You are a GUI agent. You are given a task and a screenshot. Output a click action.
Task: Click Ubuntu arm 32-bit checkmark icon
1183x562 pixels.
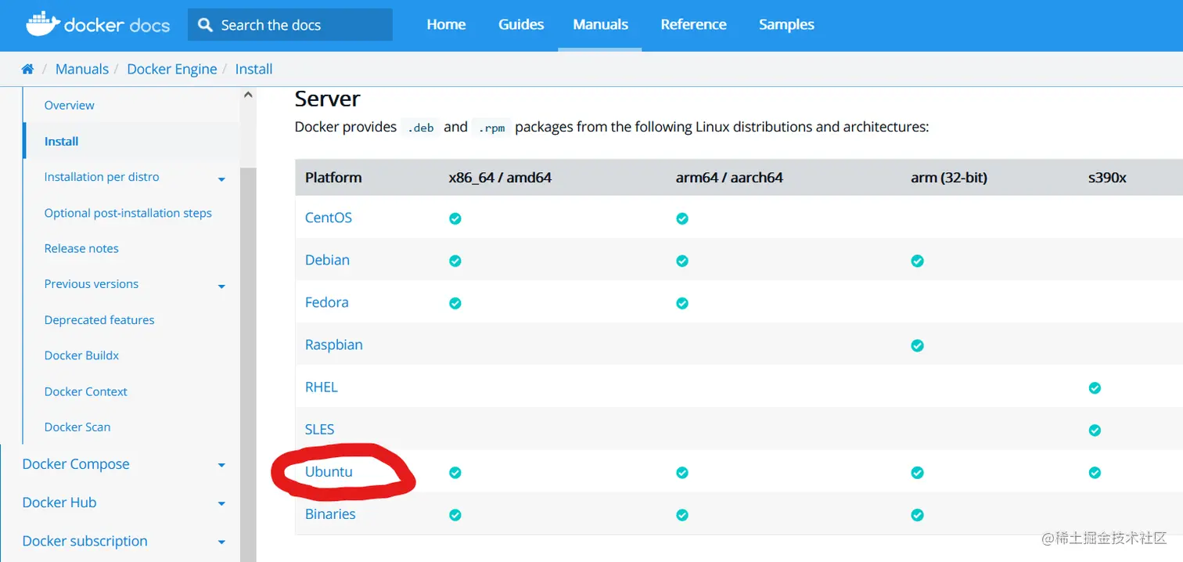(918, 473)
